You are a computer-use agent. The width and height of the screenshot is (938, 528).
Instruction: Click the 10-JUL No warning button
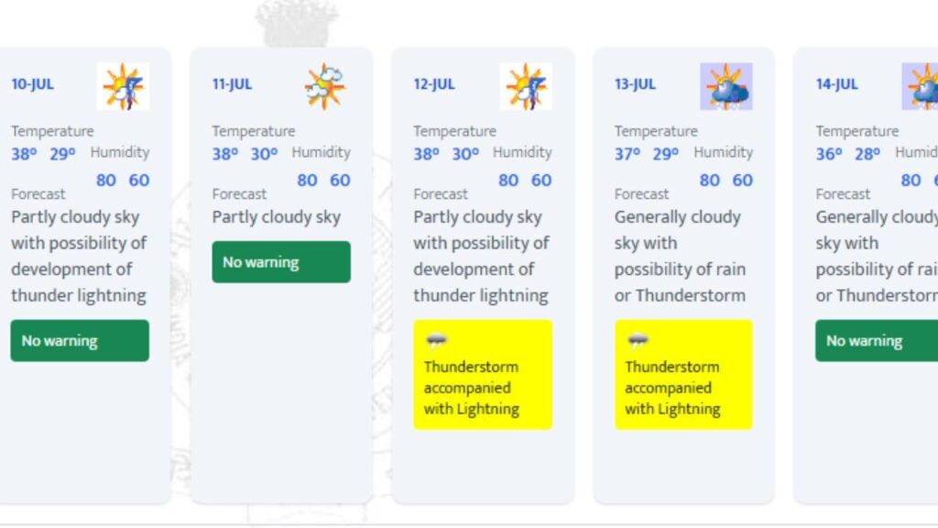(80, 341)
